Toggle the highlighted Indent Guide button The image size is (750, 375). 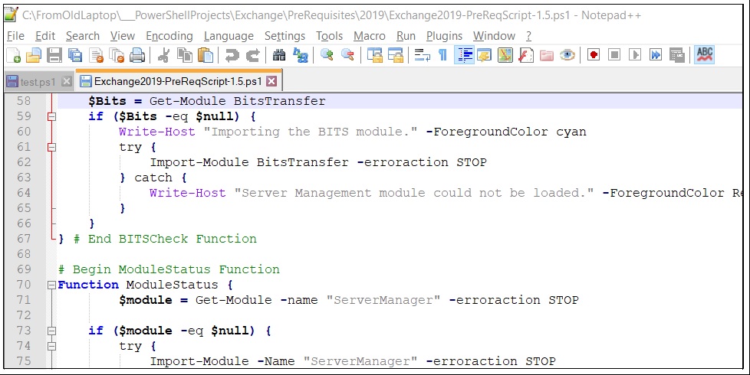tap(464, 55)
